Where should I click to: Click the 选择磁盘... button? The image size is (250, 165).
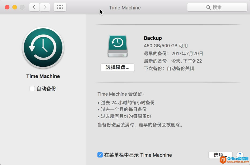(118, 67)
